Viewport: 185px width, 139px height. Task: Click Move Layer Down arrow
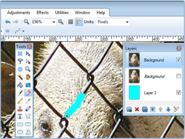coord(168,109)
